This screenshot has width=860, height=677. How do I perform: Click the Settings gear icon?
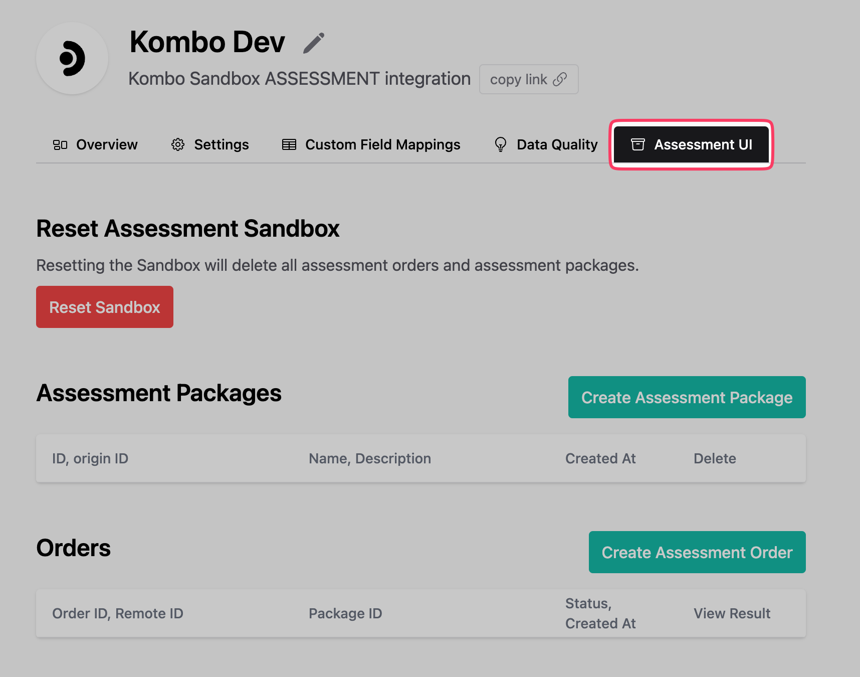(178, 144)
